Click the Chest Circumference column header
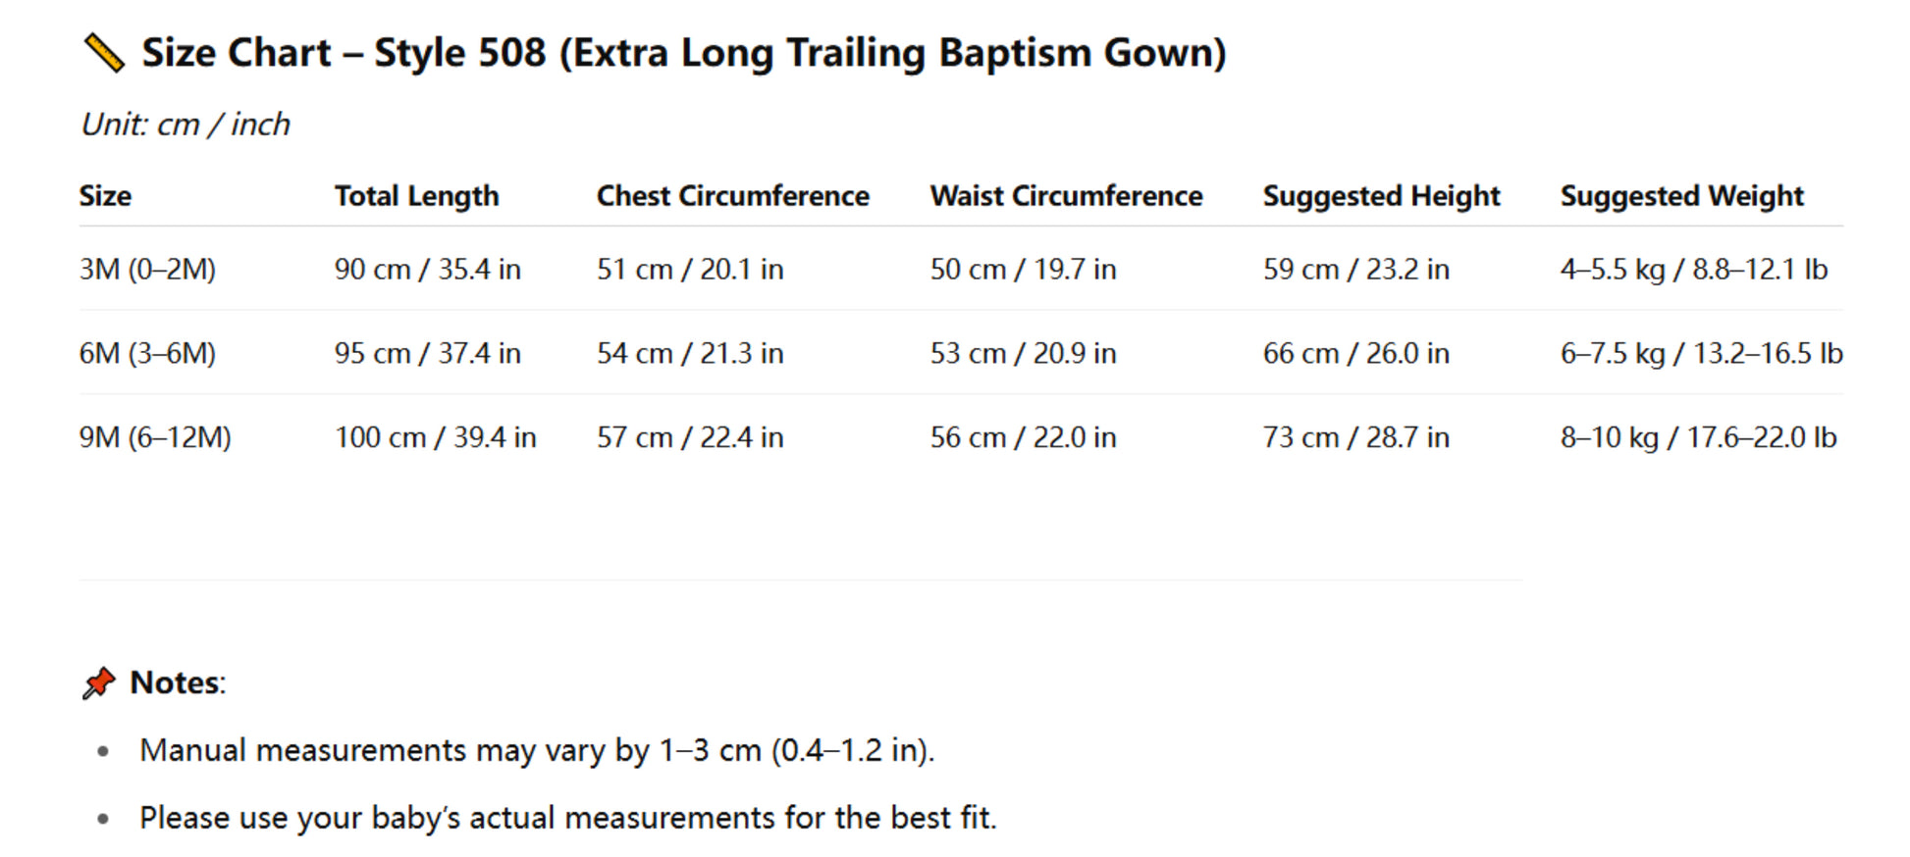This screenshot has width=1910, height=857. click(x=732, y=196)
